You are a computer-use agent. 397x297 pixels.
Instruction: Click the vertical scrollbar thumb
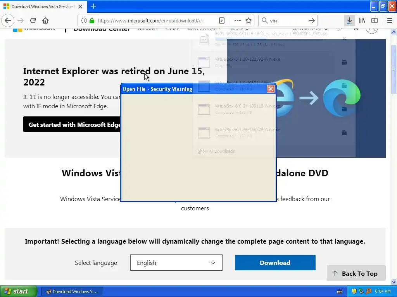(x=394, y=69)
